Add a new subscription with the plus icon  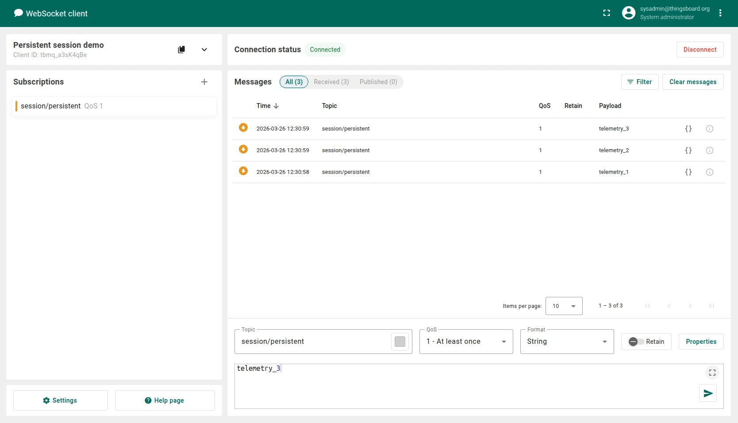[x=204, y=82]
